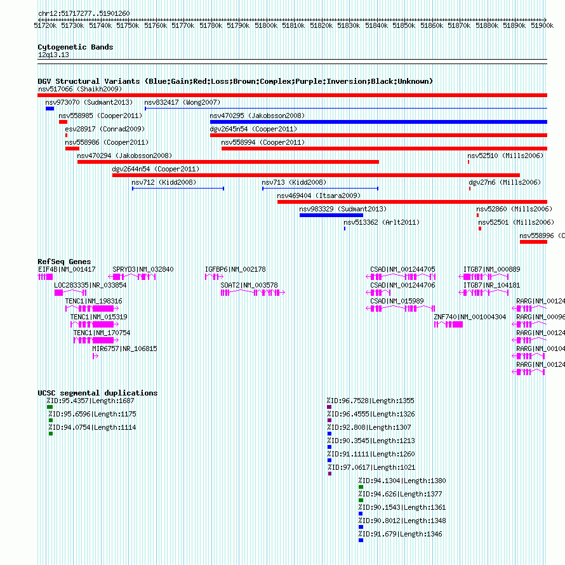Screen dimensions: 565x565
Task: Click duplication %ID:90.8012 Length:1348
Action: coord(361,527)
